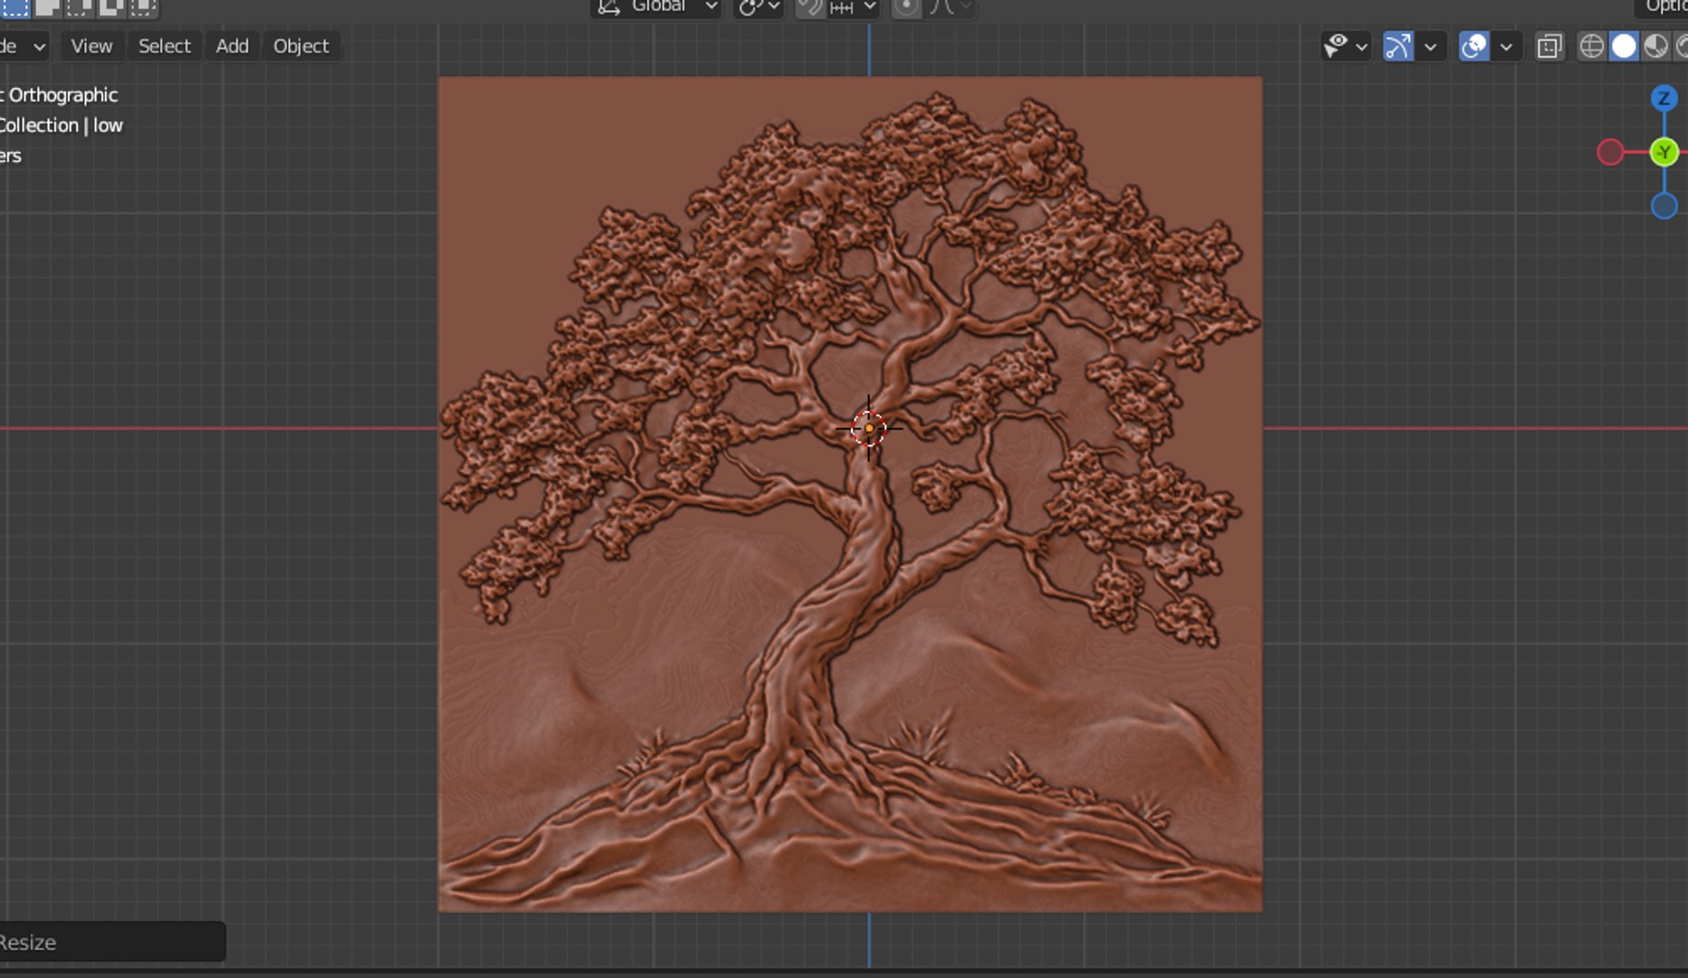Toggle X-Ray mode
Viewport: 1688px width, 978px height.
tap(1550, 46)
